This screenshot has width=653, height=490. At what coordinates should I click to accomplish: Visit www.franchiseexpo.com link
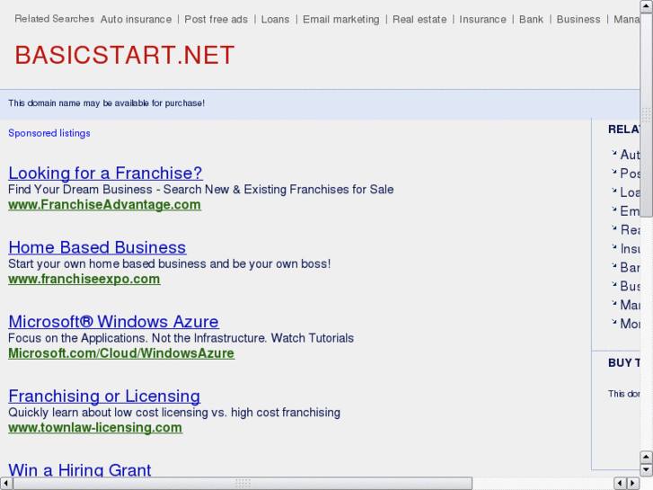(84, 279)
